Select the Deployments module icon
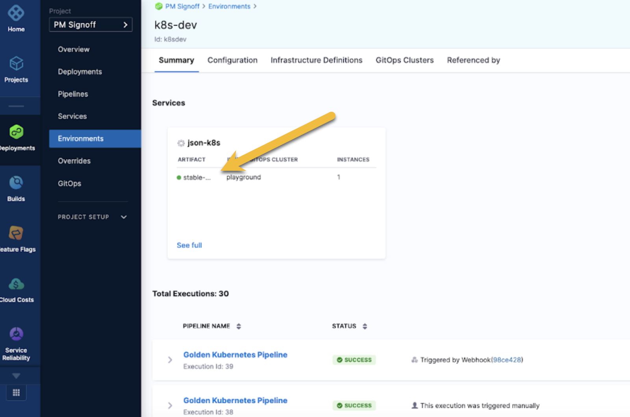 [x=16, y=133]
